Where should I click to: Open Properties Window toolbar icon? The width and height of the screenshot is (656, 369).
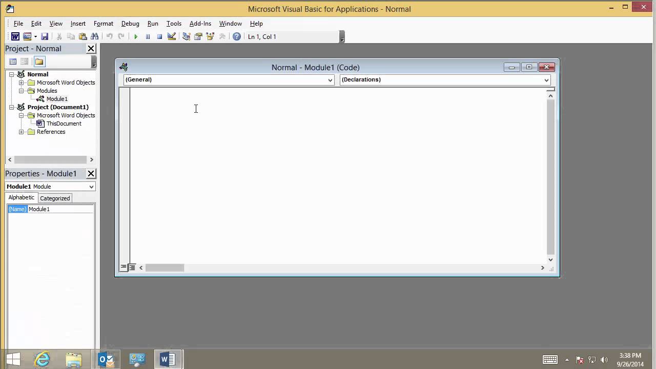(x=198, y=36)
